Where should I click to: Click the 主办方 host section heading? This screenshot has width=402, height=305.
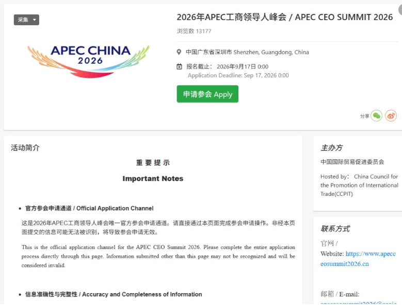(331, 148)
